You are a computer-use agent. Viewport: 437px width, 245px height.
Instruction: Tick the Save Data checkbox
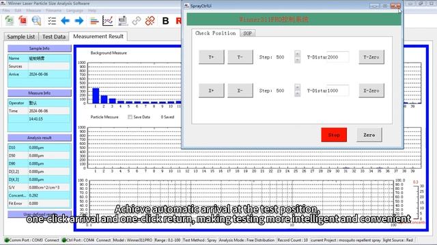pyautogui.click(x=130, y=117)
